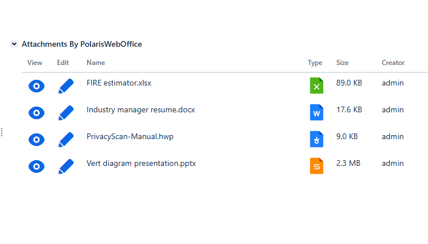
Task: View FIRE estimator.xlsx with eye icon
Action: click(x=36, y=86)
